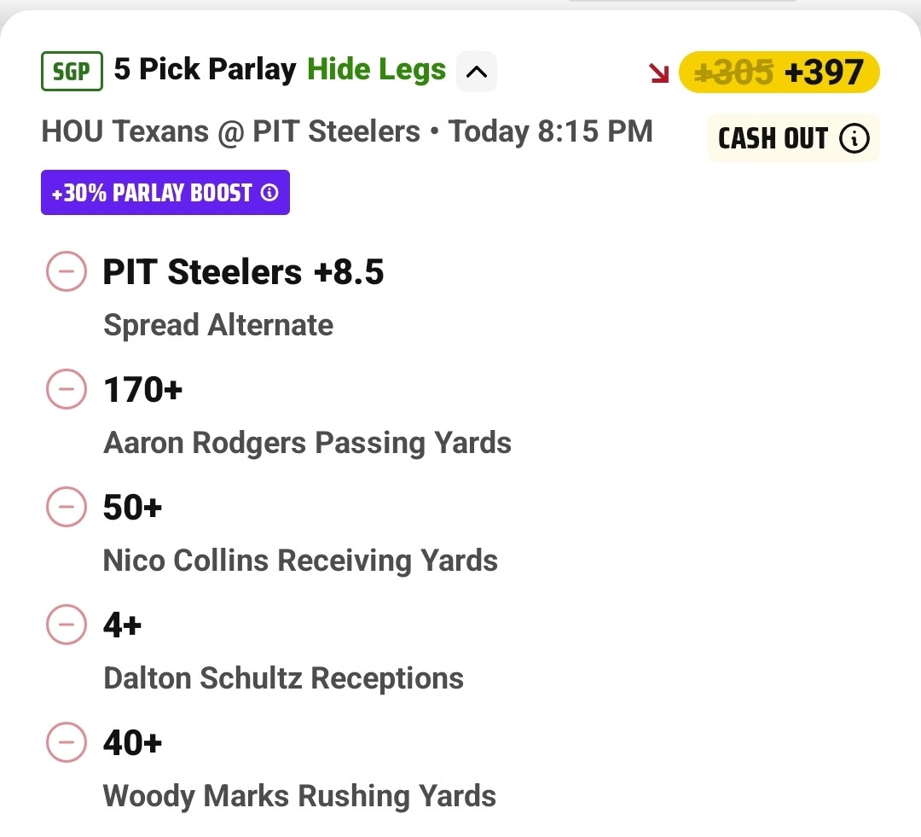Viewport: 921px width, 837px height.
Task: Collapse the parlay legs with the chevron
Action: point(477,72)
